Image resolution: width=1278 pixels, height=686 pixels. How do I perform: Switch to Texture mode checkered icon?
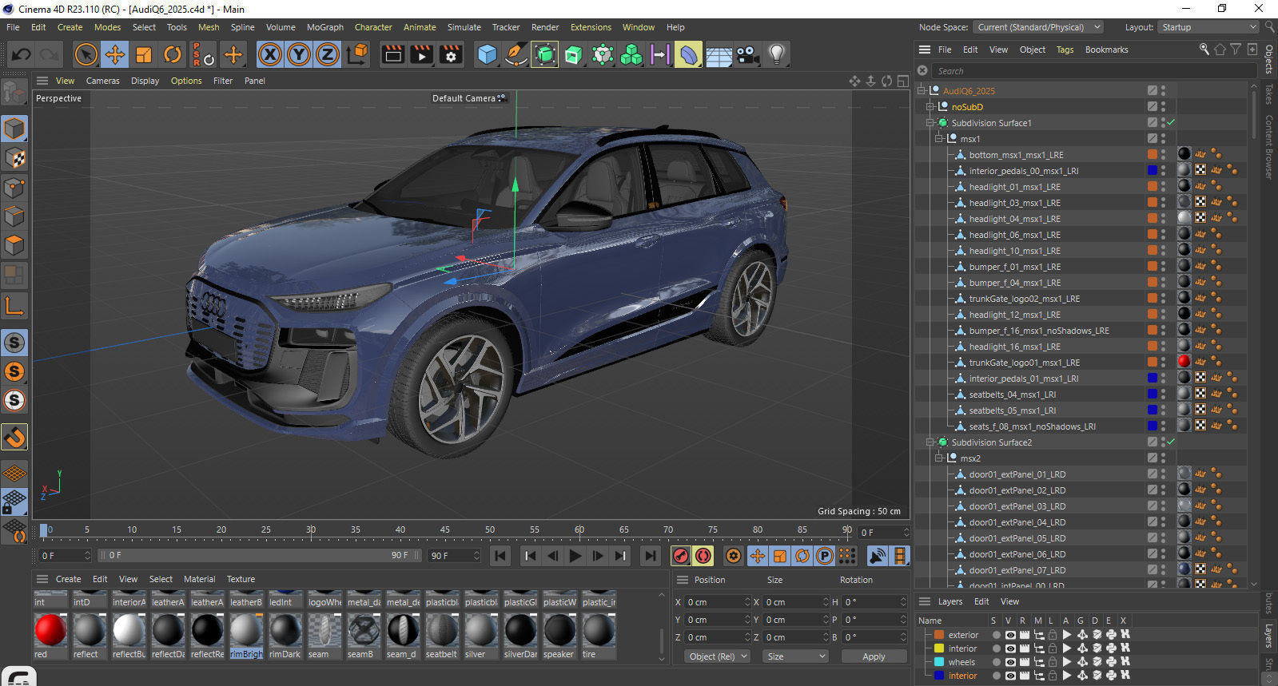tap(14, 158)
